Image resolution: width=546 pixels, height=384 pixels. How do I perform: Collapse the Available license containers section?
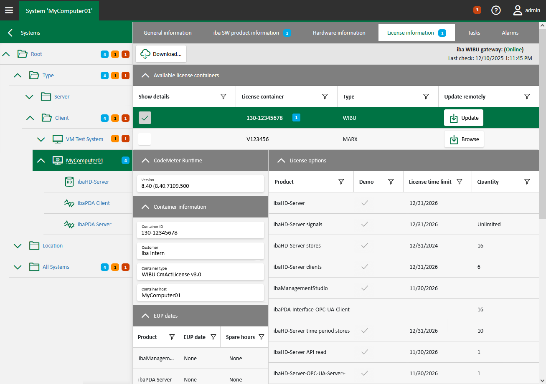(145, 76)
